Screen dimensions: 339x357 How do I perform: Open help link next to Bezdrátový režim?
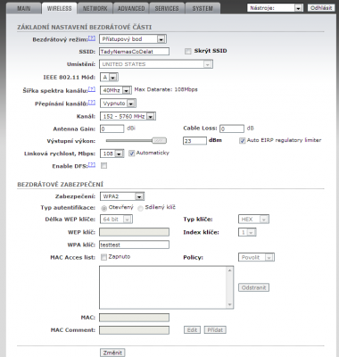point(92,38)
